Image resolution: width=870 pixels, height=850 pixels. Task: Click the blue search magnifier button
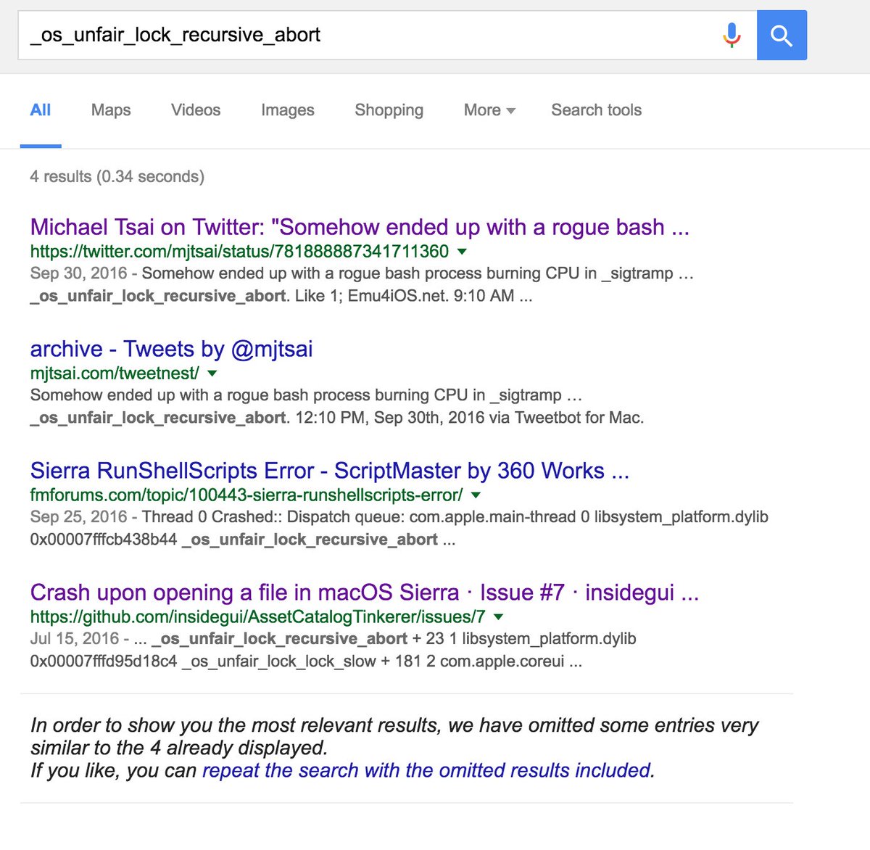pyautogui.click(x=782, y=35)
